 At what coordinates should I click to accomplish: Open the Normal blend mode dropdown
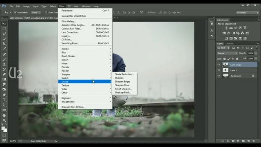(227, 53)
